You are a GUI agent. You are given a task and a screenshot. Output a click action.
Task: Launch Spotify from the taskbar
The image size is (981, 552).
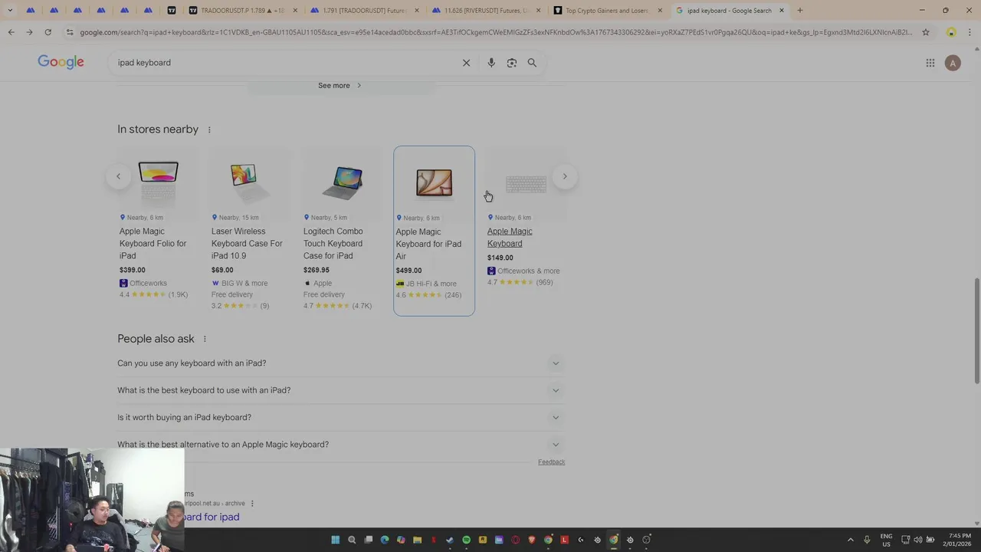(466, 540)
